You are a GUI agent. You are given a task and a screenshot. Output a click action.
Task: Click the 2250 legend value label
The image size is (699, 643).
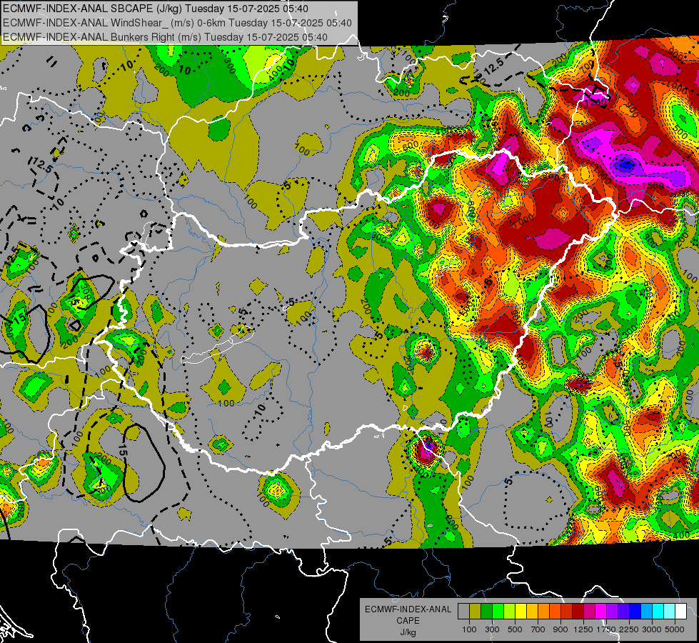pyautogui.click(x=630, y=629)
